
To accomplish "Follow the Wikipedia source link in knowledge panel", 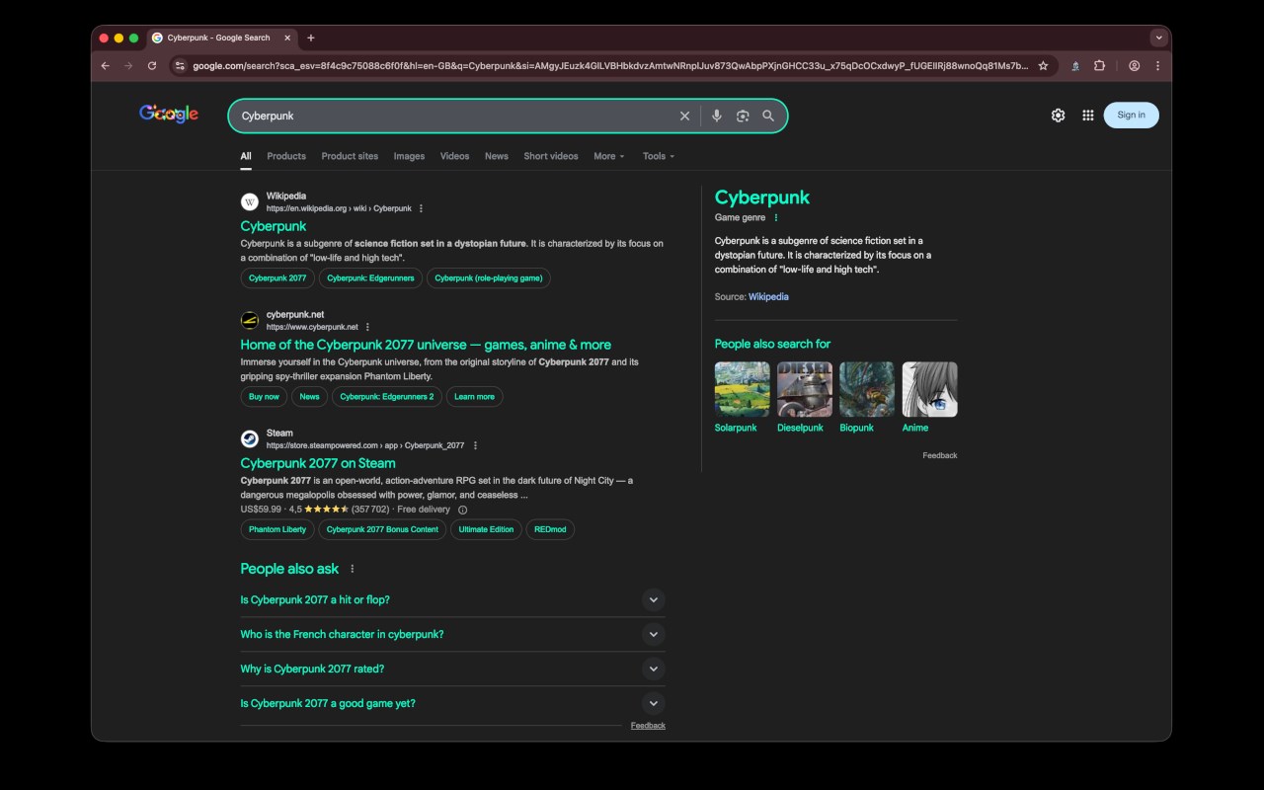I will (x=768, y=296).
